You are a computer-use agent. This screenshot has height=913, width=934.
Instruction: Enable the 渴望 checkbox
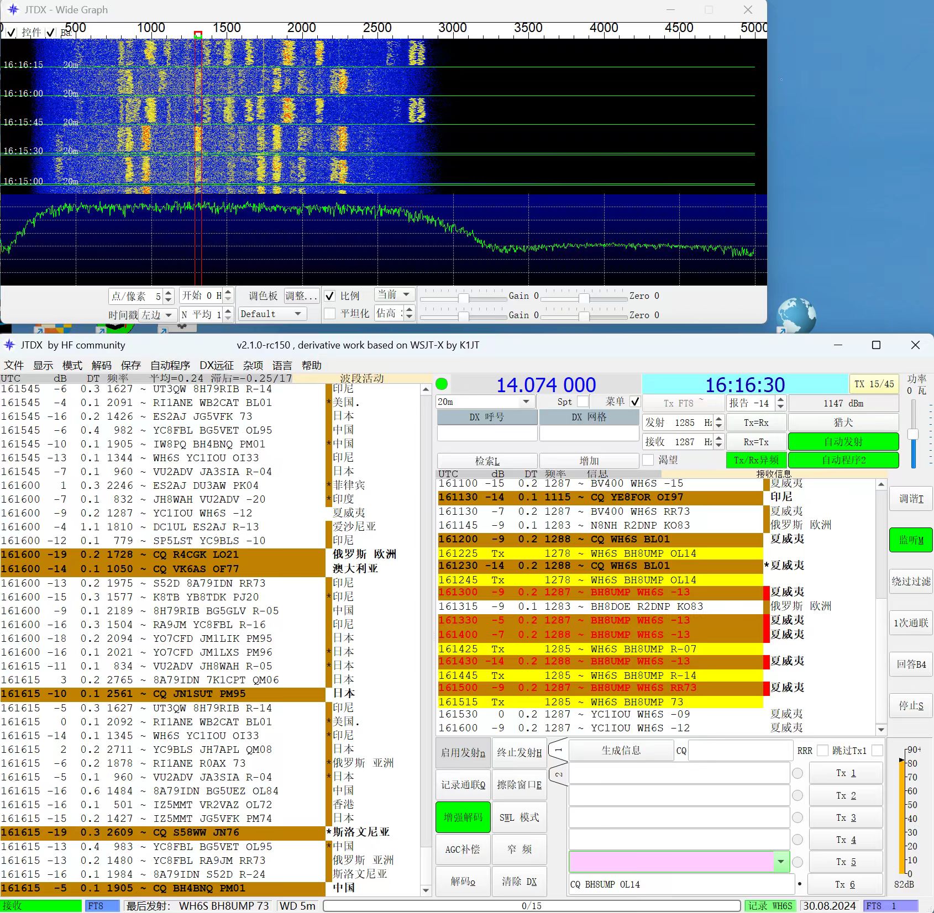point(648,460)
